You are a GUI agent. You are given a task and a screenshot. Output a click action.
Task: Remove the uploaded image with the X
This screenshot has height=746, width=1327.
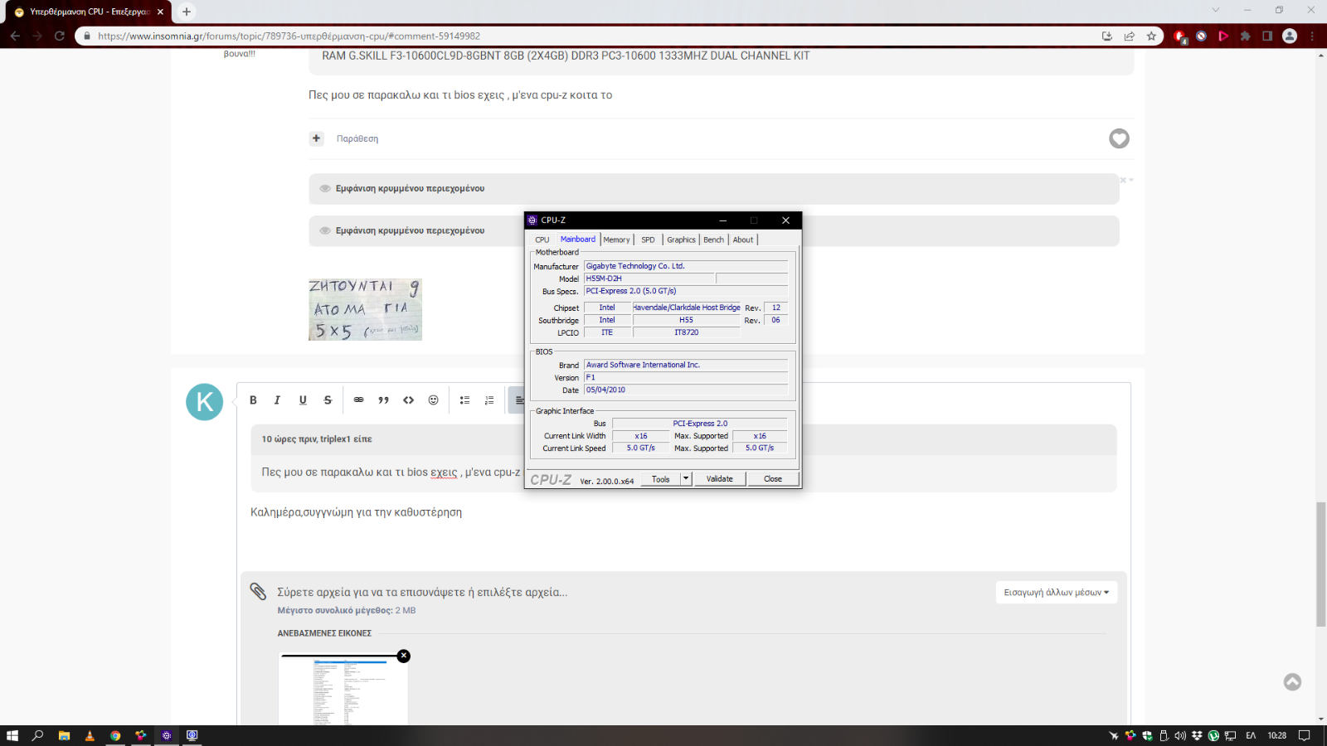[404, 656]
